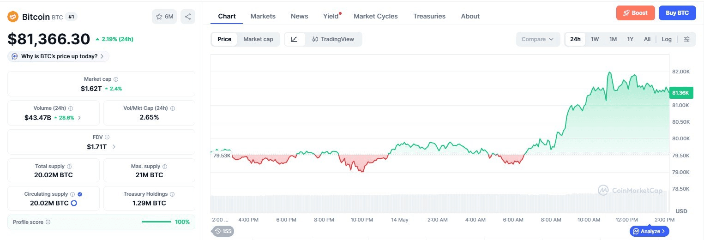Screen dimensions: 704x240
Task: Open chart settings sliders icon
Action: pyautogui.click(x=686, y=39)
